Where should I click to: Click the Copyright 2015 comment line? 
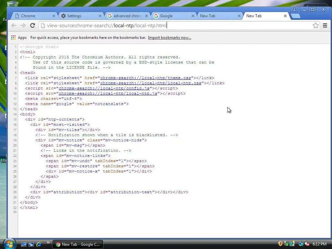pyautogui.click(x=100, y=57)
